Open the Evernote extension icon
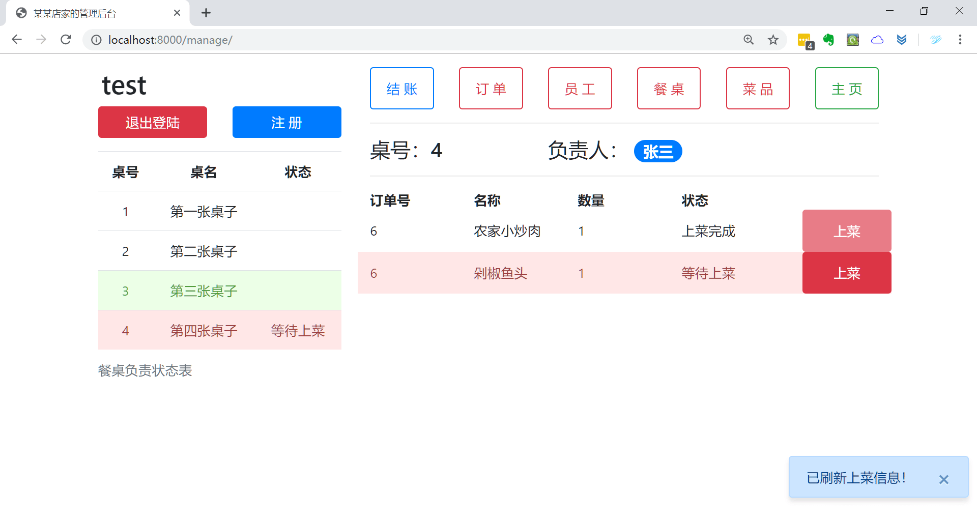This screenshot has width=977, height=519. pyautogui.click(x=828, y=40)
